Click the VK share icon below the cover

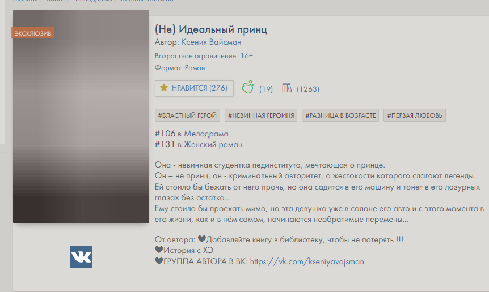coord(81,257)
